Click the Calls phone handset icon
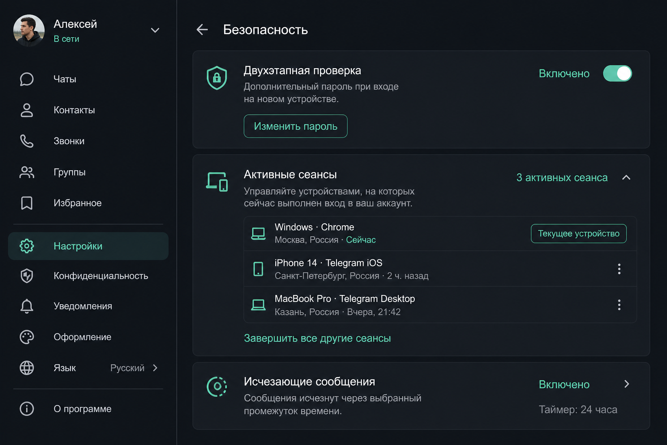 pyautogui.click(x=27, y=141)
